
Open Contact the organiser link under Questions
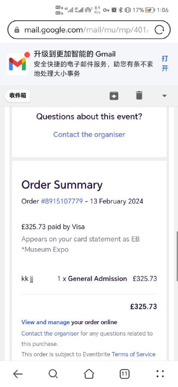[x=89, y=134]
